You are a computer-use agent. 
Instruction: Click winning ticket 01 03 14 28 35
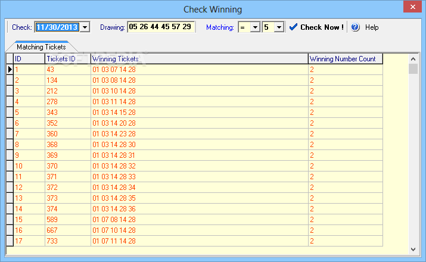(x=200, y=198)
